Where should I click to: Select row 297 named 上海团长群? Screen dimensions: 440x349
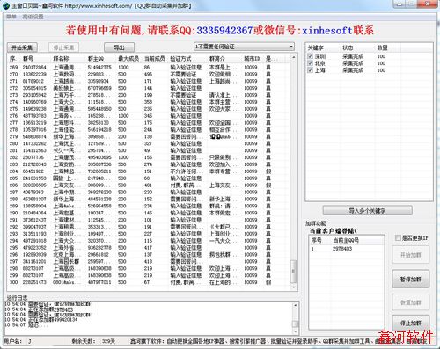pyautogui.click(x=149, y=261)
